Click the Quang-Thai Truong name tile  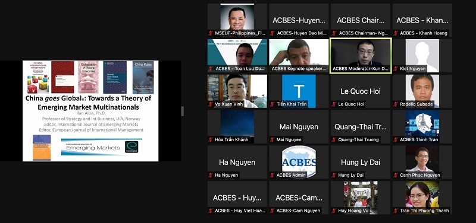point(361,126)
